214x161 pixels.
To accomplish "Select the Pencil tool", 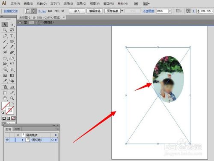I will point(12,47).
